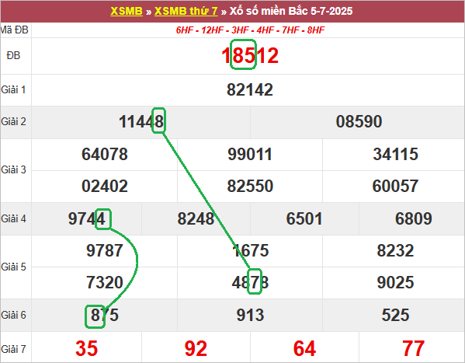Screen dimensions: 465x363
Task: Click Giải 5 number 9787
Action: pyautogui.click(x=105, y=250)
